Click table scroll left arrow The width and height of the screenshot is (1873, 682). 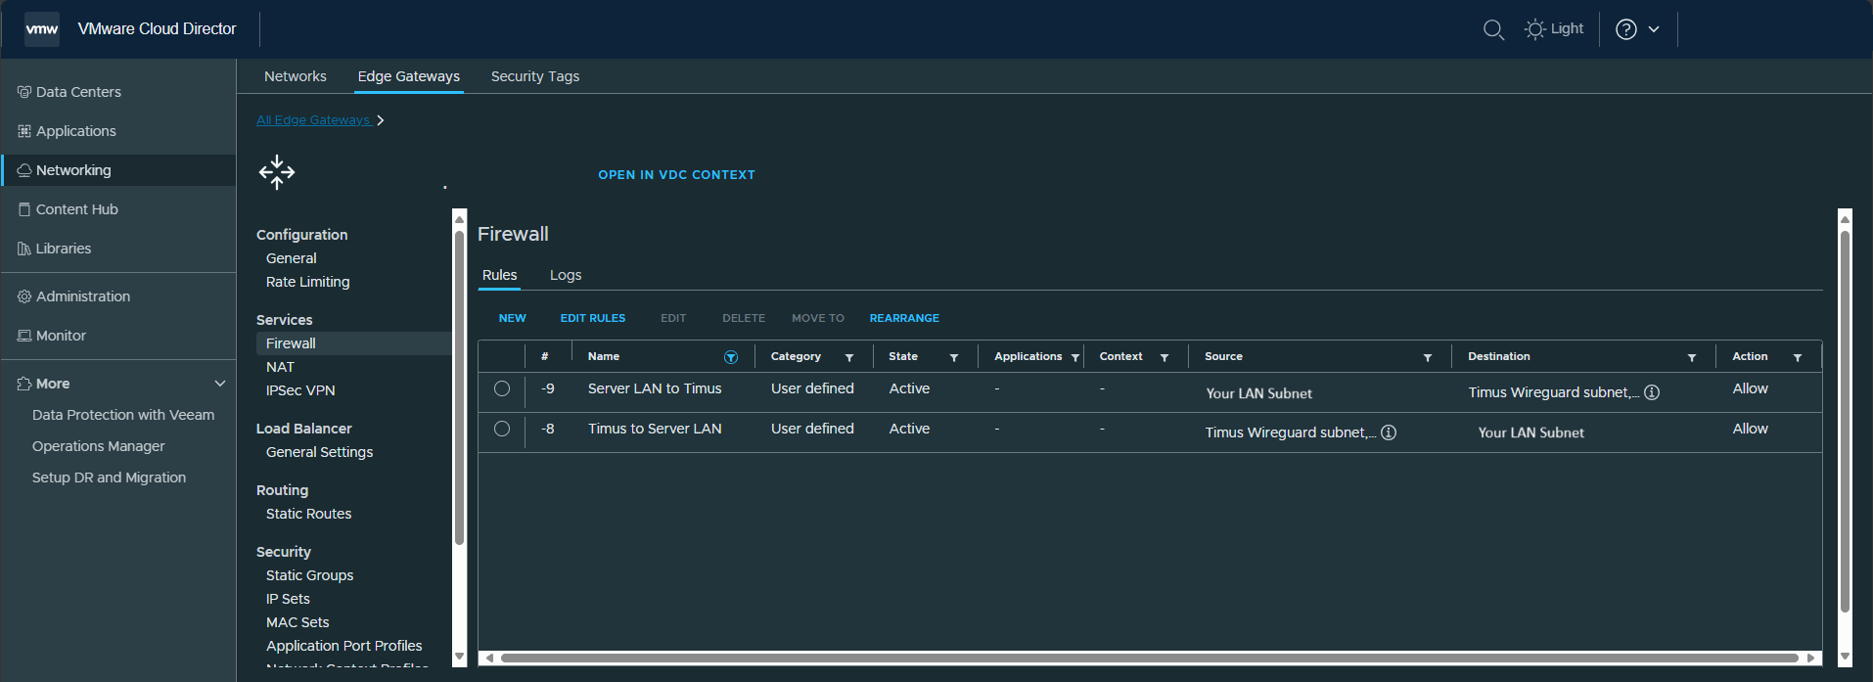point(488,658)
